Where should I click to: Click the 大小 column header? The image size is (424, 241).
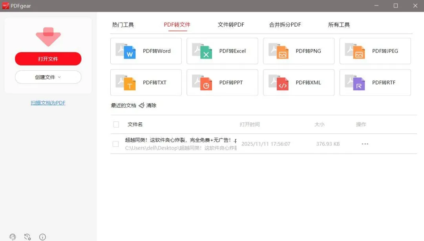[319, 124]
